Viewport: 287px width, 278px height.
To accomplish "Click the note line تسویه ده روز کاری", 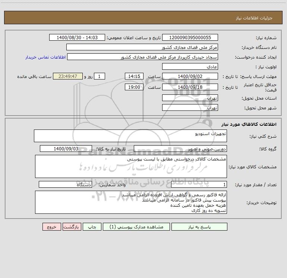I will pyautogui.click(x=209, y=210).
